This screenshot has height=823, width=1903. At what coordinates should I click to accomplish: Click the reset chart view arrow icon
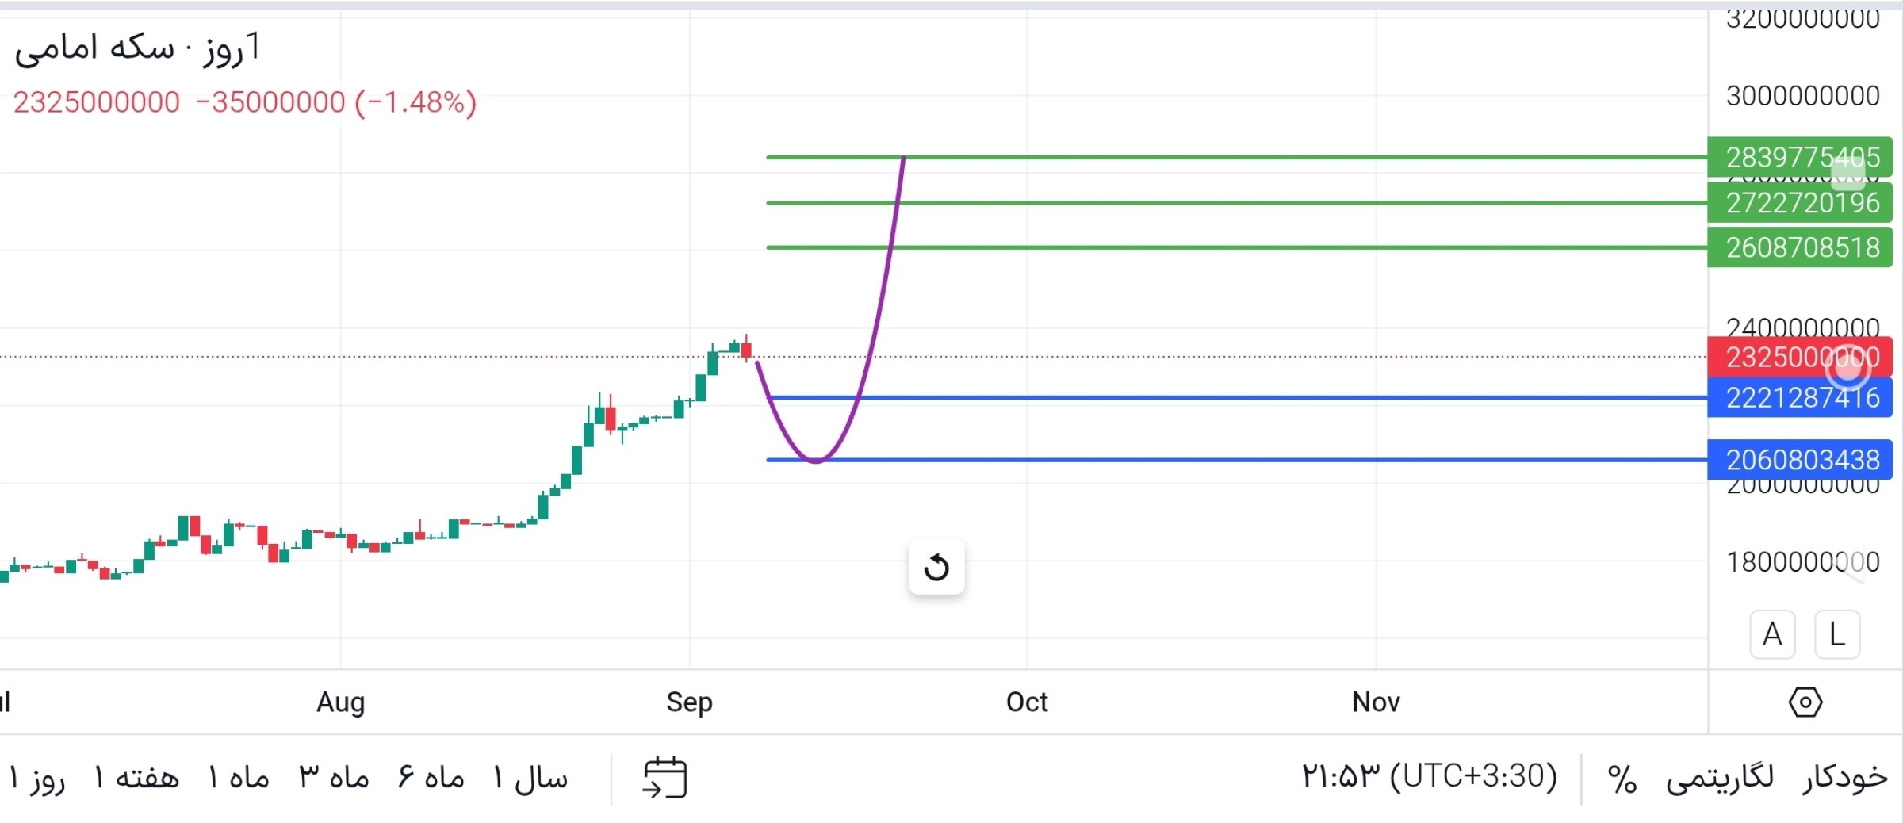click(936, 567)
